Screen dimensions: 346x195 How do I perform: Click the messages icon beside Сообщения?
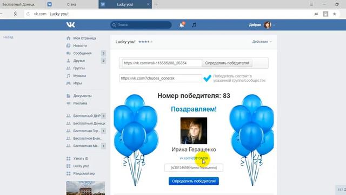point(69,53)
